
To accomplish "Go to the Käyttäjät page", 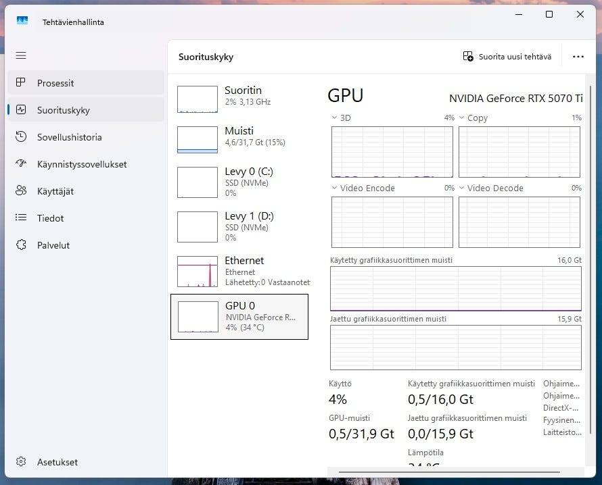I will click(x=86, y=191).
